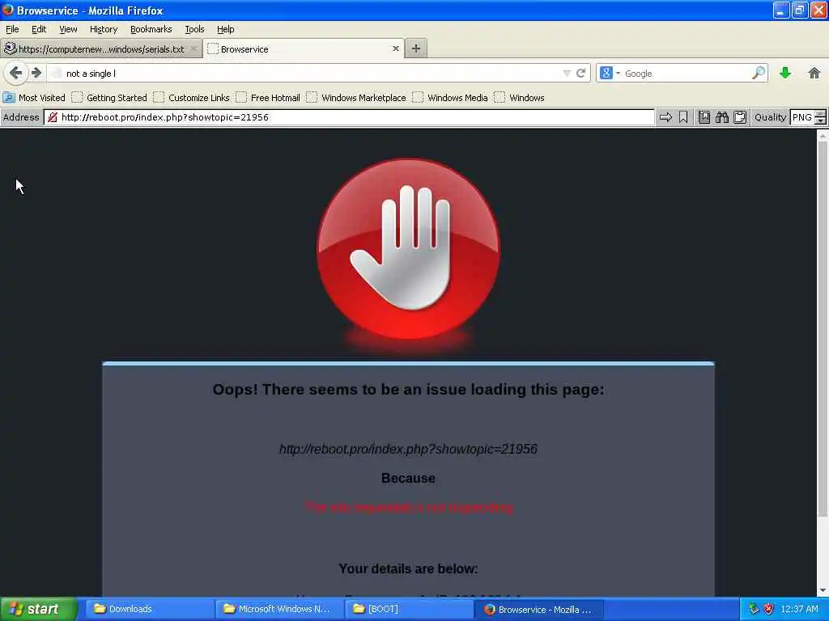
Task: Click the network connection tray icon
Action: click(x=754, y=609)
